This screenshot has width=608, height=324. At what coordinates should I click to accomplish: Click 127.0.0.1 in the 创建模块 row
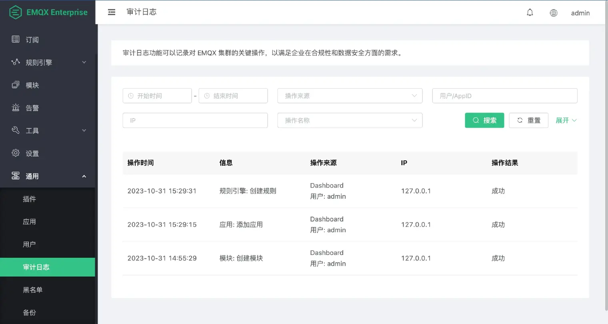coord(416,258)
